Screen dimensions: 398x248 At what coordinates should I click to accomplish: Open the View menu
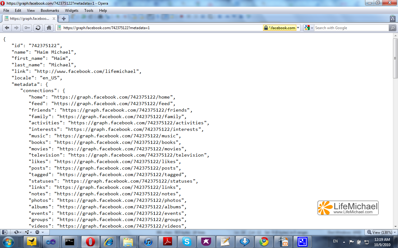coord(31,10)
